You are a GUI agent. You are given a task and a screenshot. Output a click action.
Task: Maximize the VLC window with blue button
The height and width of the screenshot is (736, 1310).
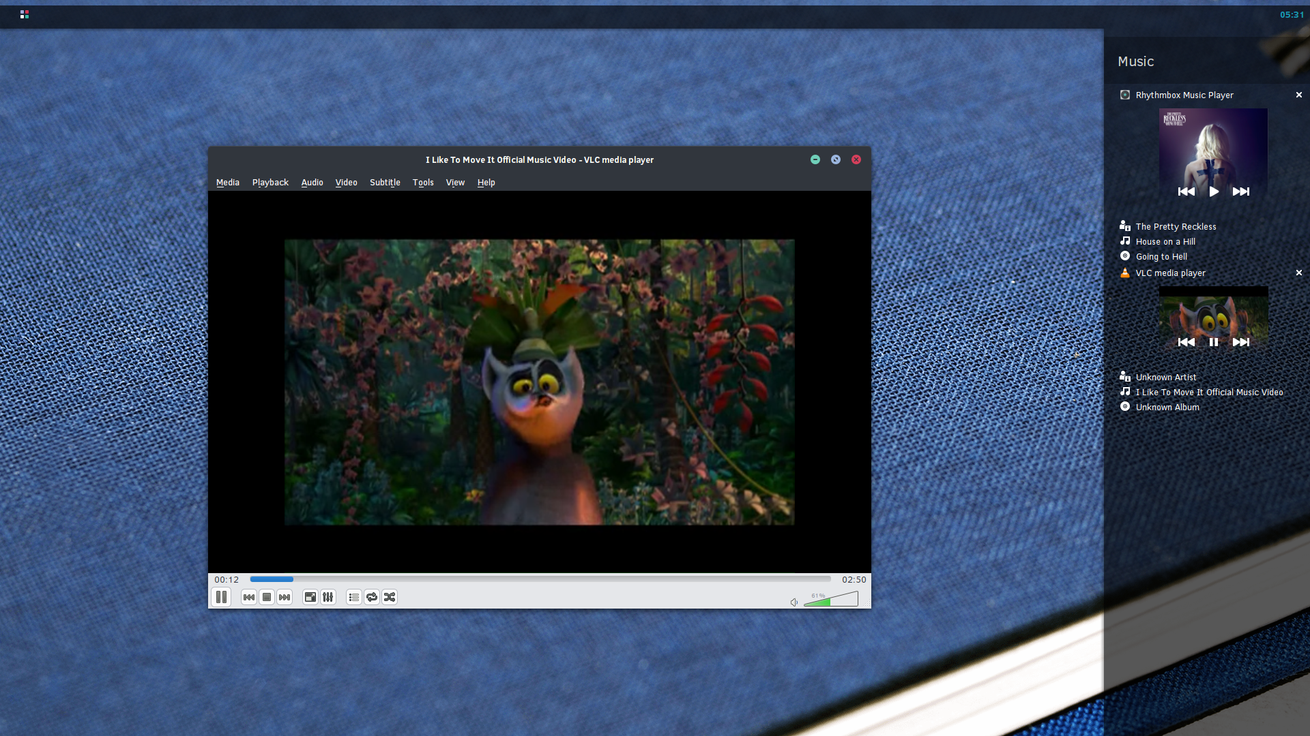tap(836, 159)
